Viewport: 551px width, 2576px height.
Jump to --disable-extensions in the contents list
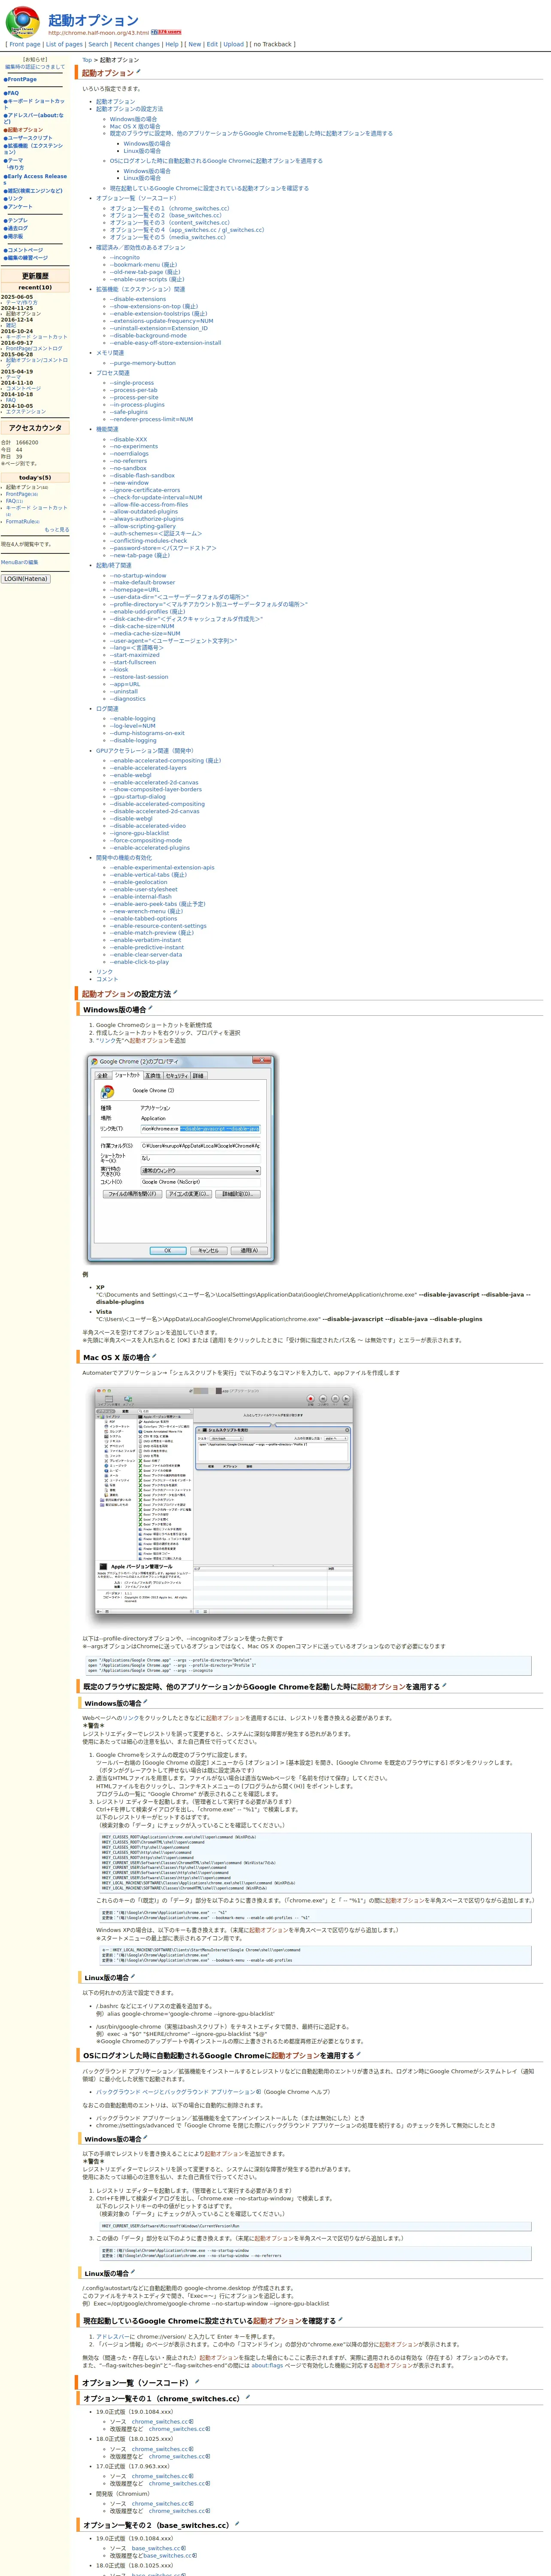138,299
